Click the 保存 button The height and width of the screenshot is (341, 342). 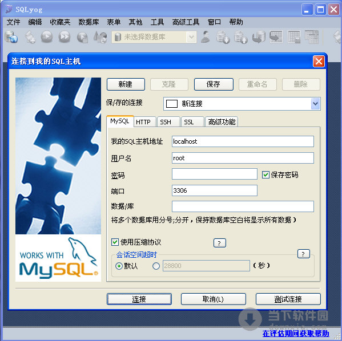coord(214,84)
